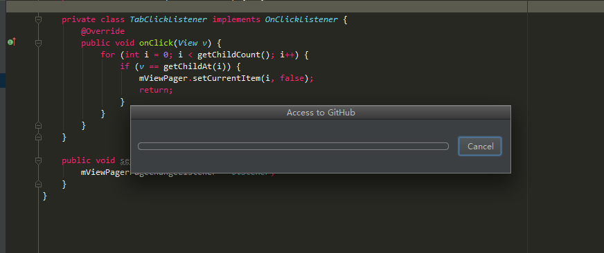Click the GitHub access progress bar
The width and height of the screenshot is (604, 253).
293,146
